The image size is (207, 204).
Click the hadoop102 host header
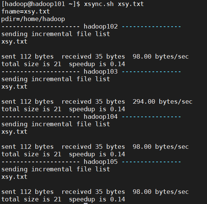click(101, 27)
